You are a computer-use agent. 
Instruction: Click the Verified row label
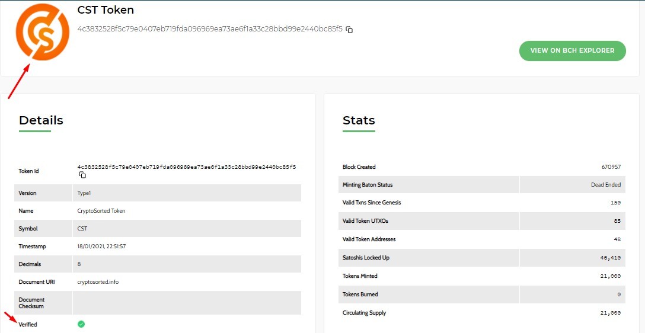pyautogui.click(x=27, y=324)
